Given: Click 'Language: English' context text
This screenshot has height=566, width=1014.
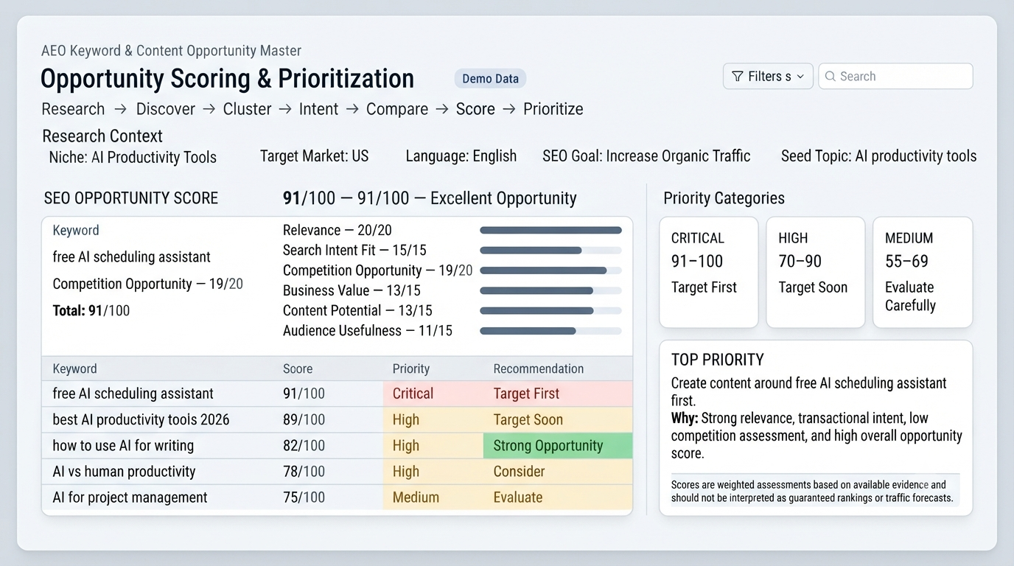Looking at the screenshot, I should point(461,156).
